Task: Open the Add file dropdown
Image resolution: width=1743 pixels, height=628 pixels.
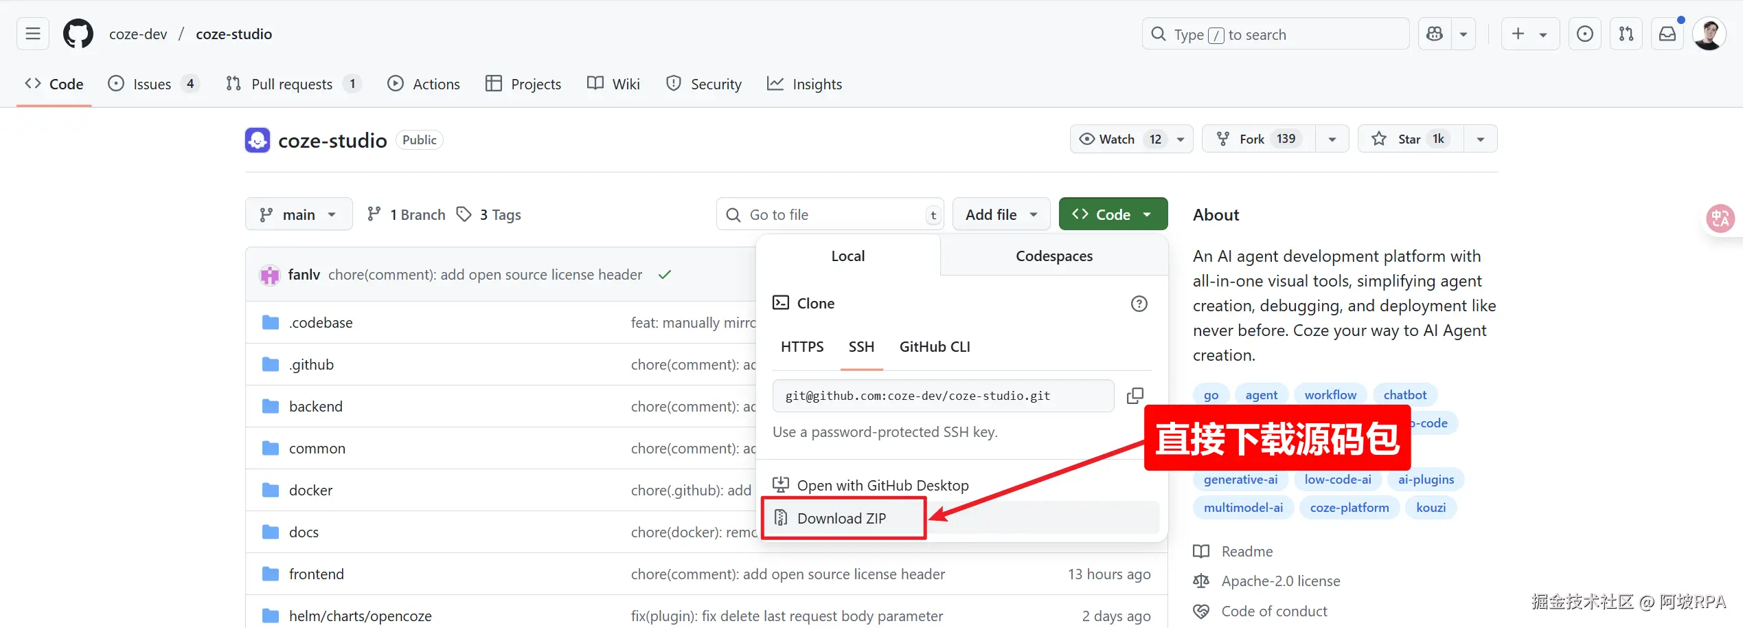Action: [x=1001, y=214]
